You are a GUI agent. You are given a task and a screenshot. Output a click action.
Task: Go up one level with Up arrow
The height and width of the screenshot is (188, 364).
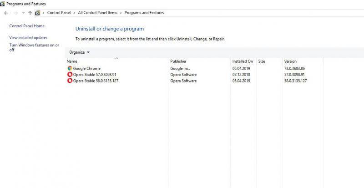pos(30,13)
